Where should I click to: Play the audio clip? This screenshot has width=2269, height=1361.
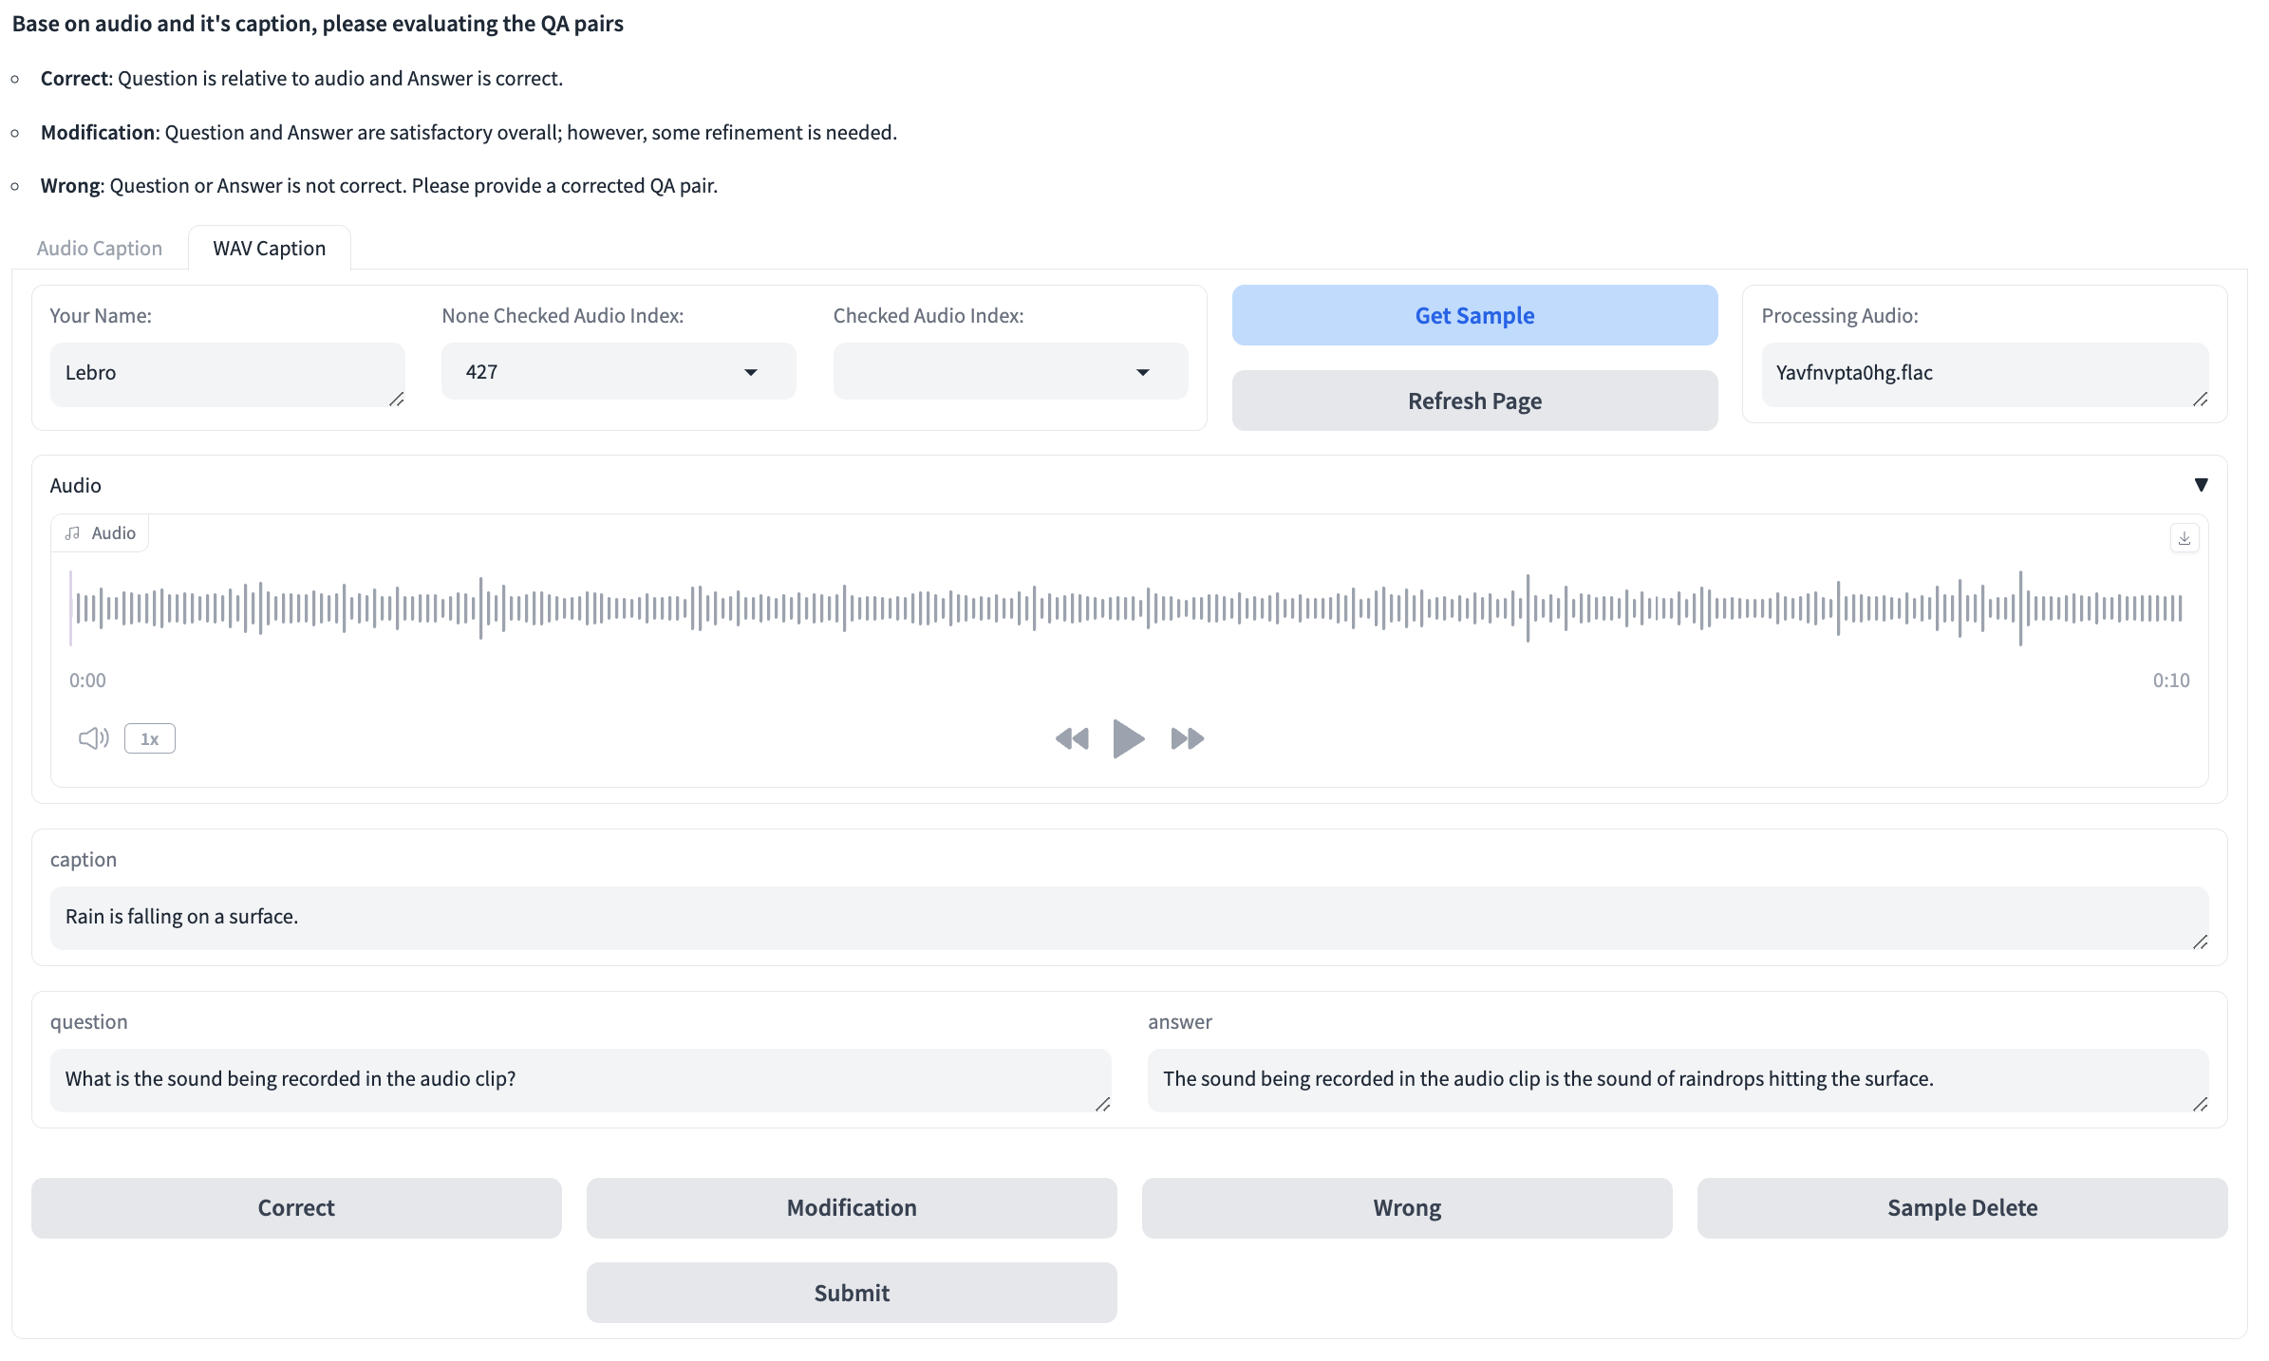1128,738
